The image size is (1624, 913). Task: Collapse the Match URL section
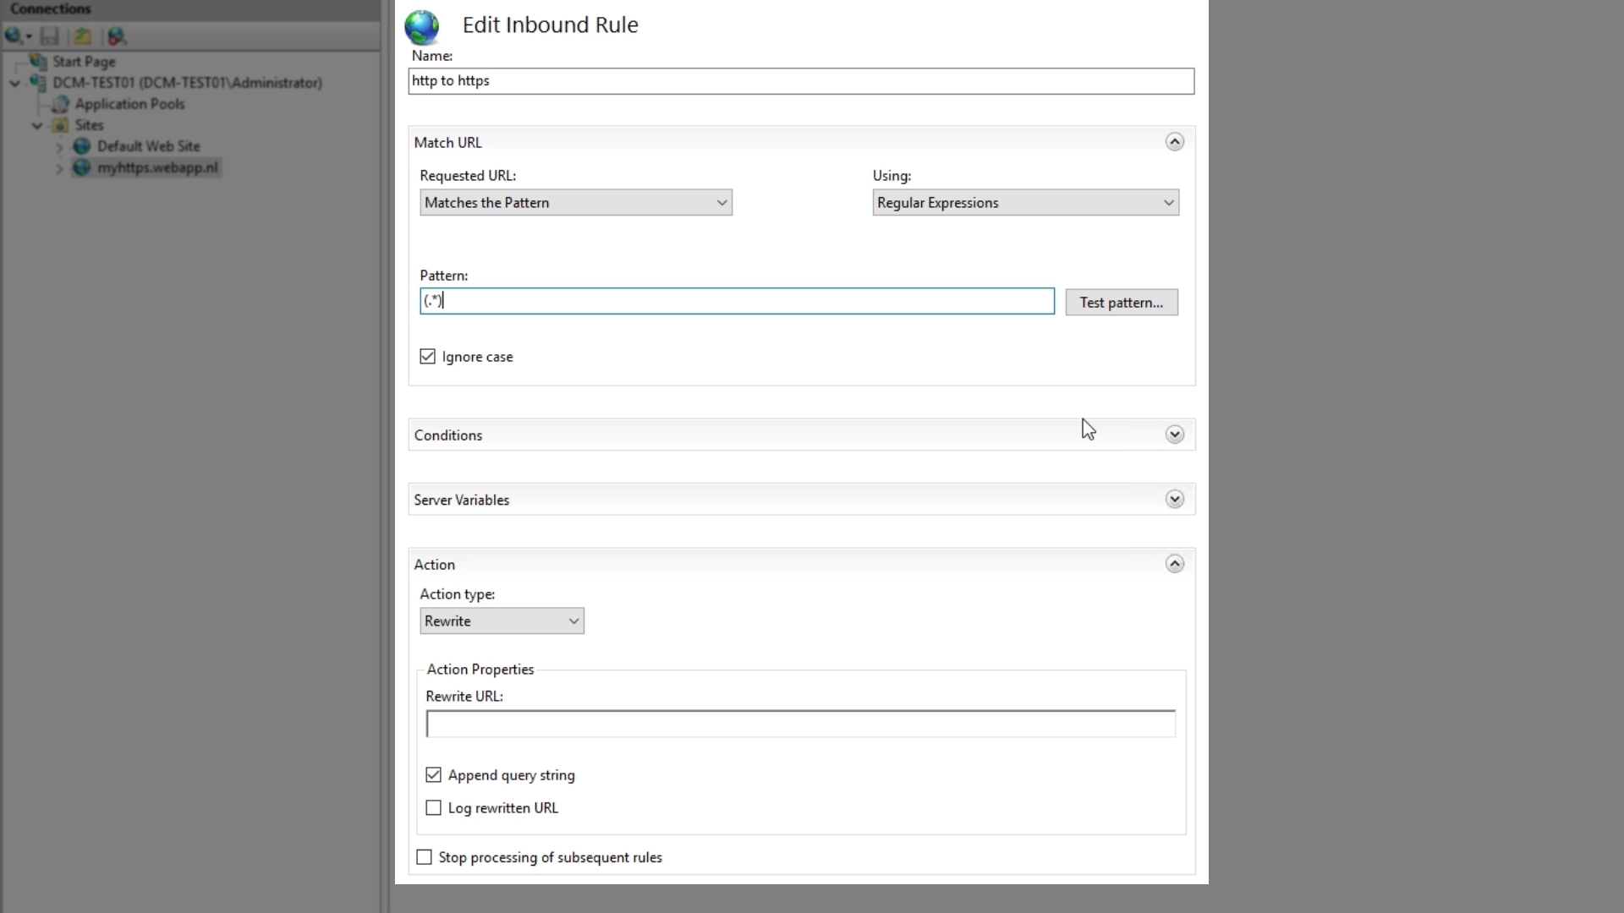(1174, 142)
